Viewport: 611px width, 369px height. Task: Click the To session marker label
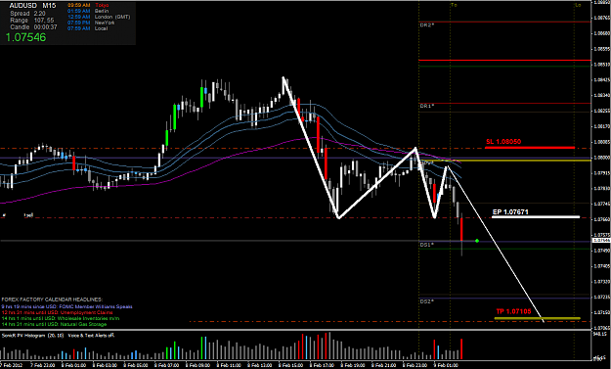454,5
